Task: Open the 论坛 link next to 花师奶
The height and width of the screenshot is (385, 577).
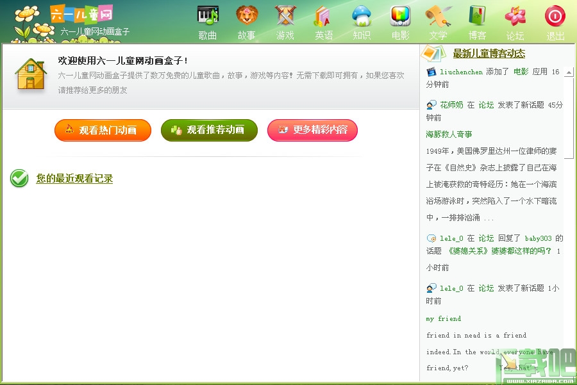Action: (486, 105)
